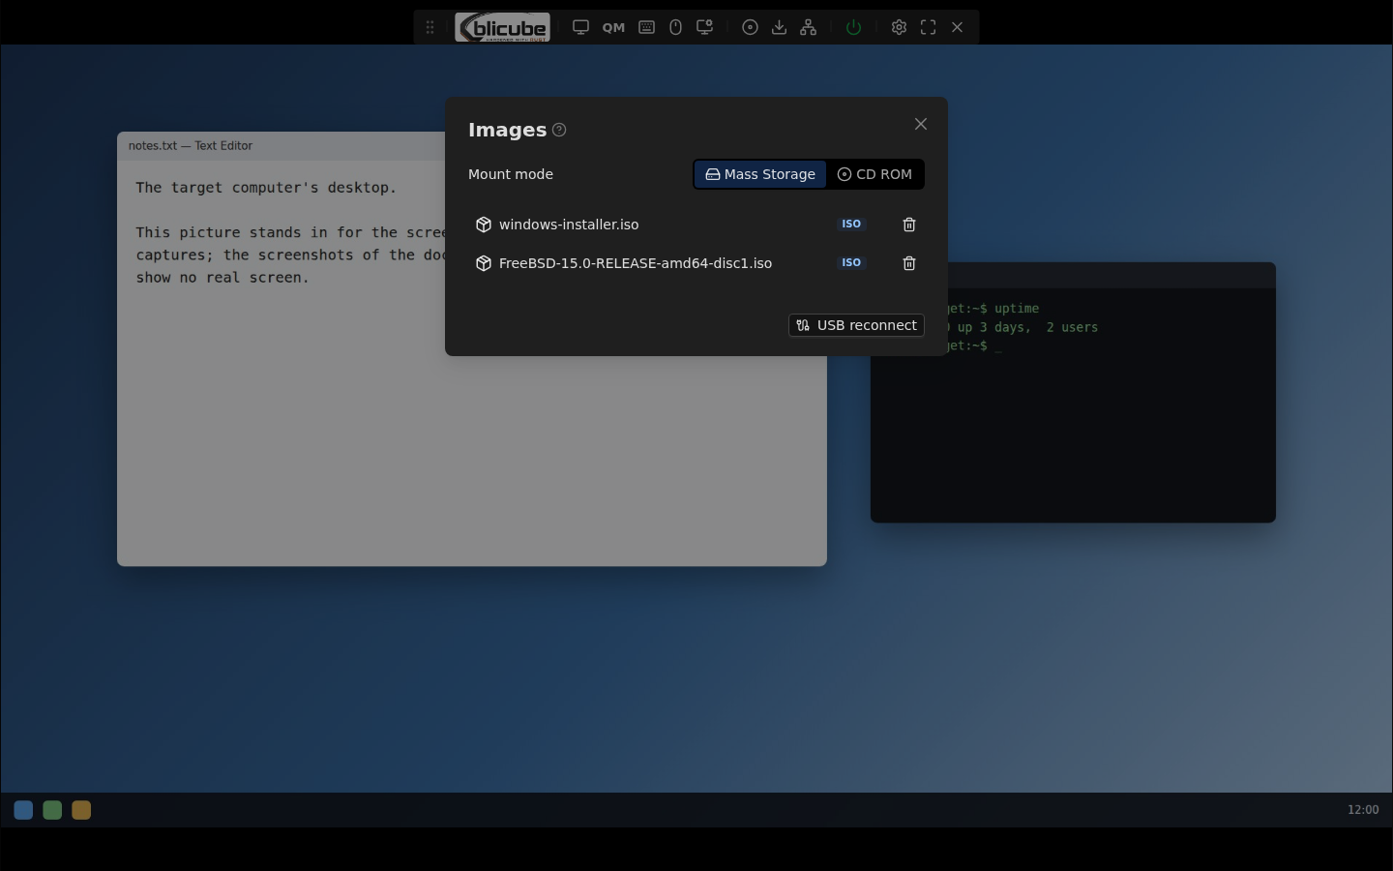Screen dimensions: 1393x871
Task: Select FreeBSD-15.0-RELEASE-amd64-disc1.iso image
Action: coord(636,263)
